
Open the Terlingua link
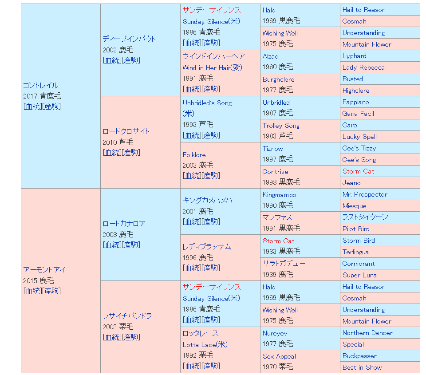click(x=355, y=253)
